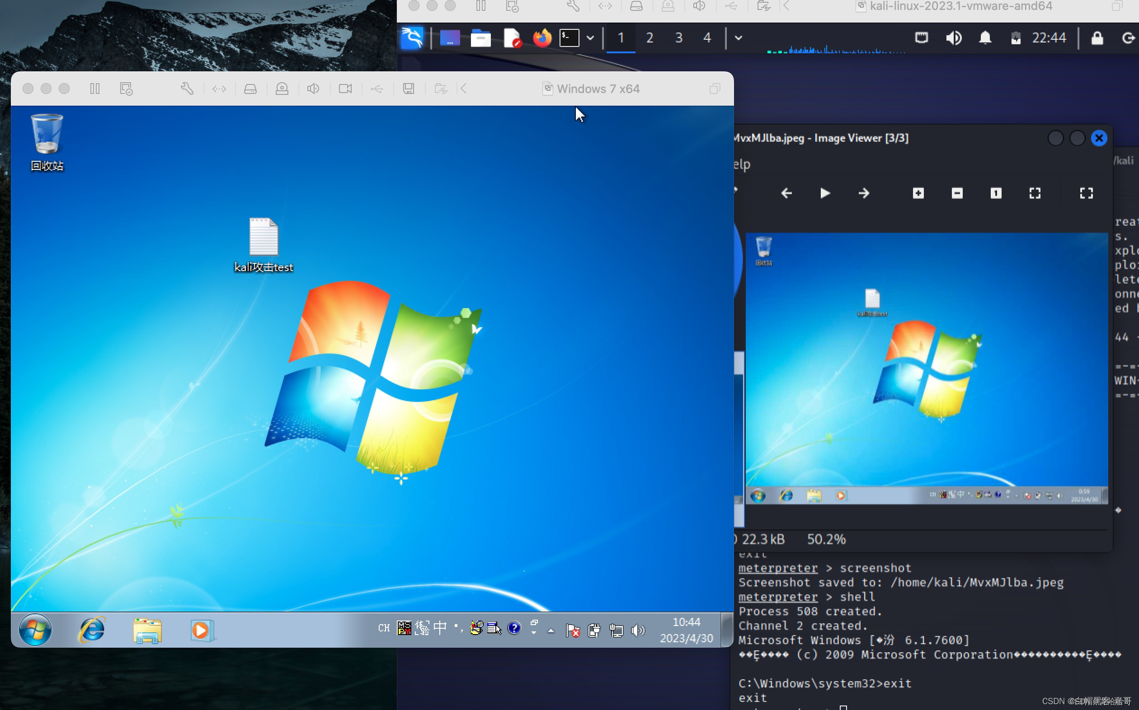Close the Image Viewer window
Viewport: 1139px width, 710px height.
click(1099, 138)
